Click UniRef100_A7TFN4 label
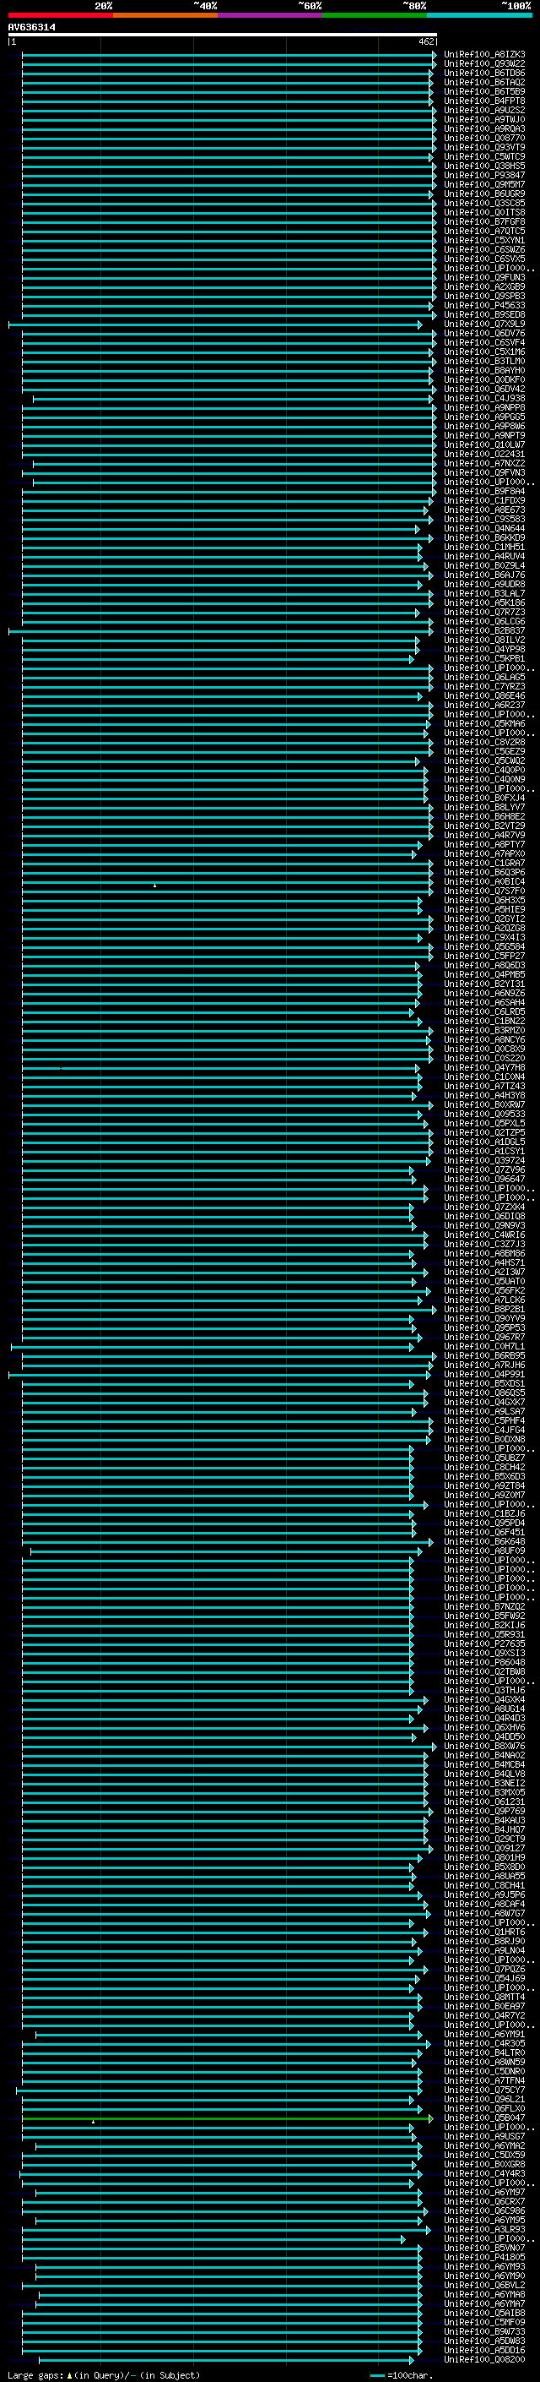 pos(484,2081)
